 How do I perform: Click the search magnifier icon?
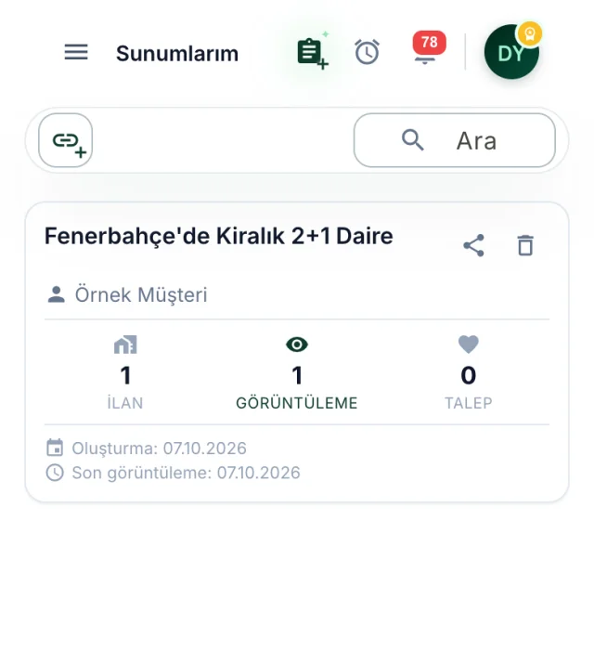pyautogui.click(x=413, y=140)
